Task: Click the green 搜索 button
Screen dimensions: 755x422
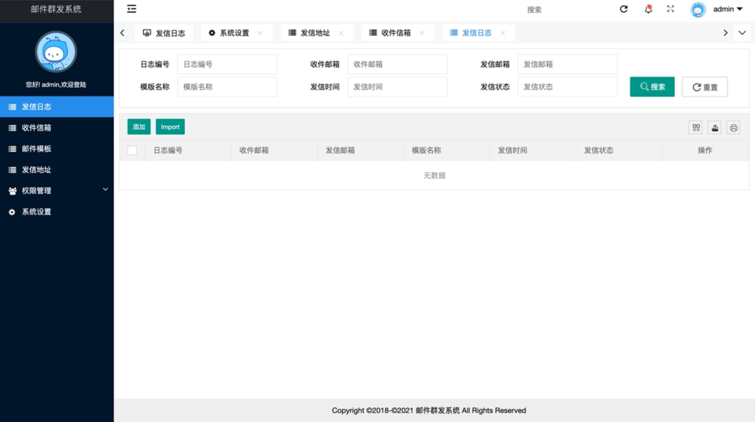Action: 652,87
